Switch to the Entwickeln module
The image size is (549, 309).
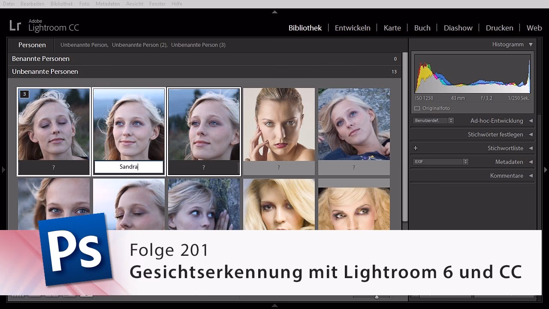(353, 28)
